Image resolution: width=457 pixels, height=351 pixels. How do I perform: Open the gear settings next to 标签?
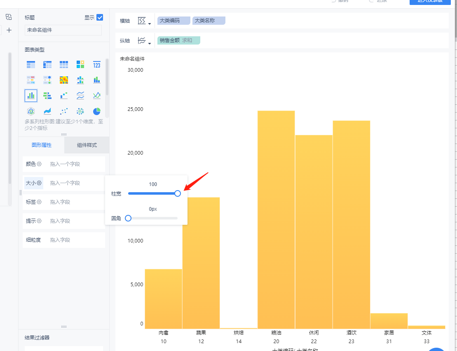click(x=39, y=202)
